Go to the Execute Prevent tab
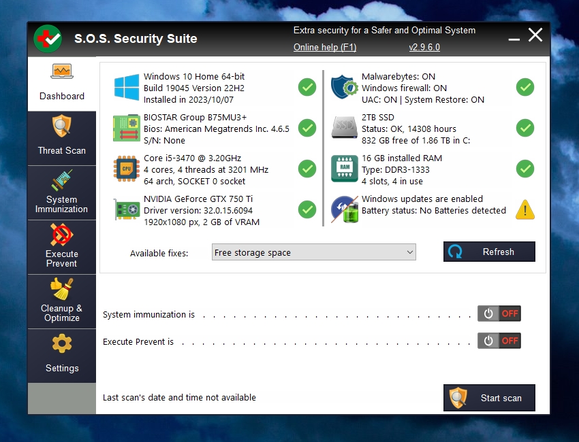This screenshot has height=442, width=579. click(62, 248)
